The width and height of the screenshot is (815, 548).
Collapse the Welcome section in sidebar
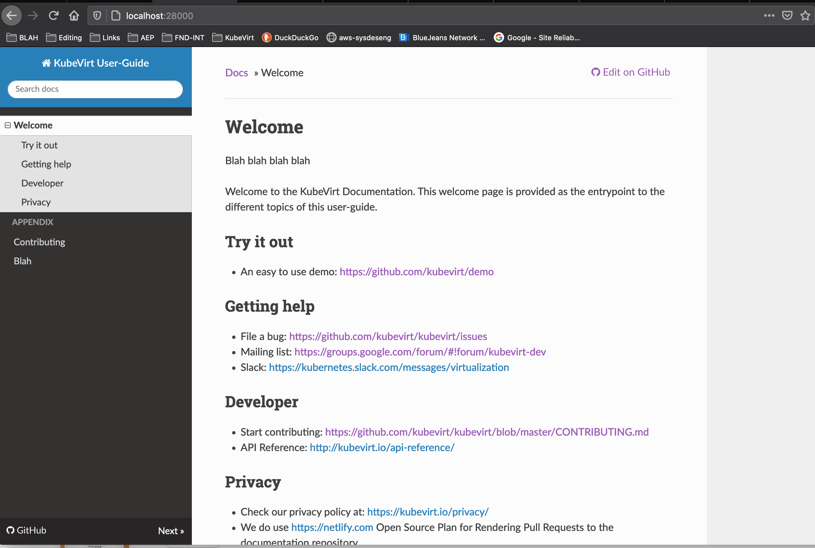pyautogui.click(x=8, y=125)
